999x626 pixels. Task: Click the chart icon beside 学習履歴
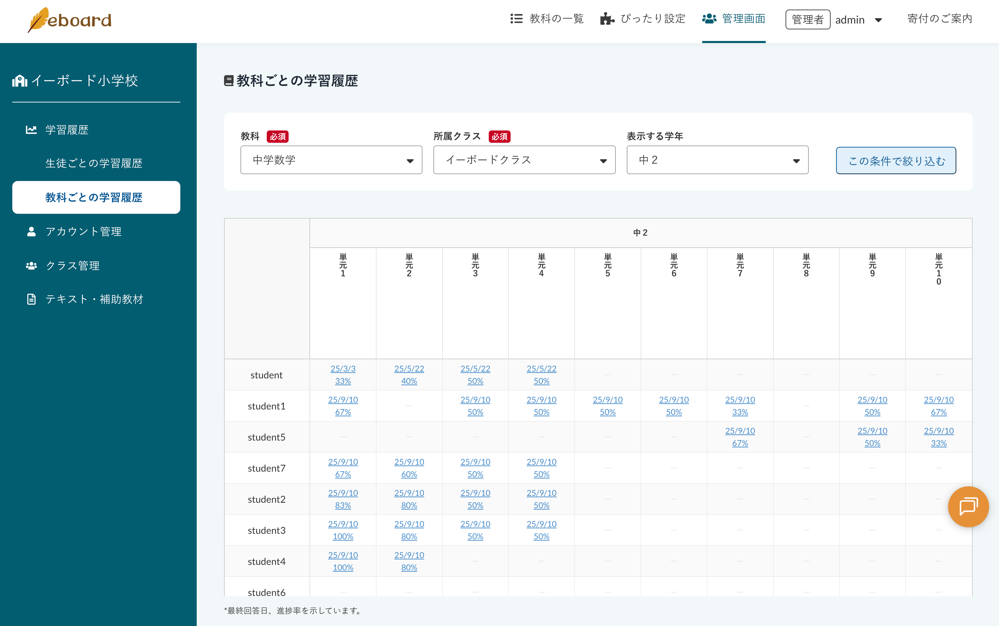pyautogui.click(x=31, y=129)
